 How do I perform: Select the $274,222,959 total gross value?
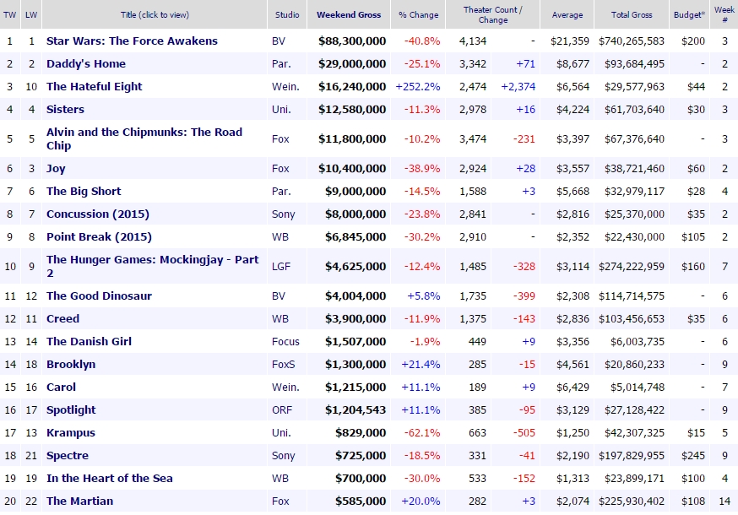pos(632,267)
